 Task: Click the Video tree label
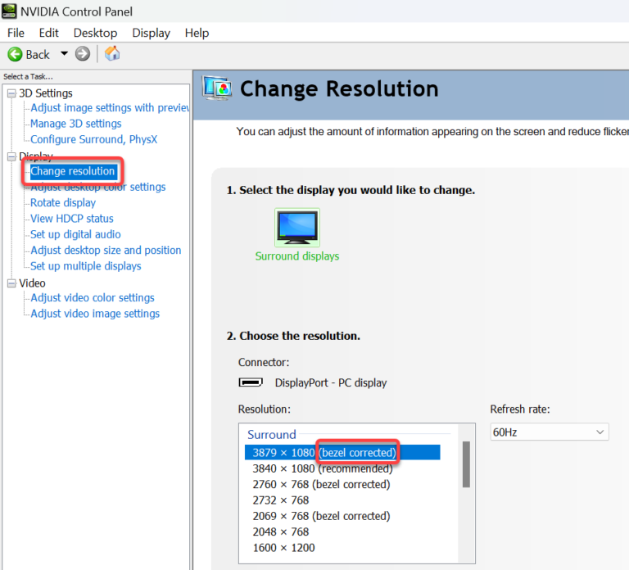coord(32,283)
